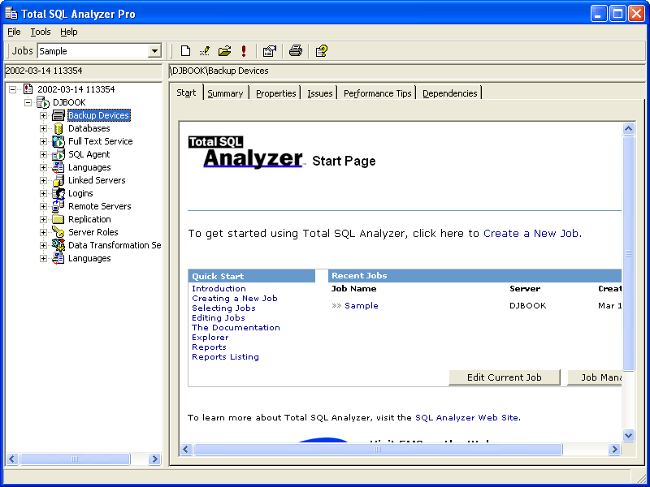
Task: Expand the Remote Servers node
Action: [44, 206]
